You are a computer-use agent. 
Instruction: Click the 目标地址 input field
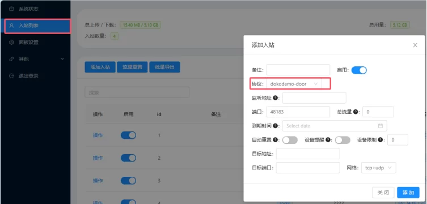tap(308, 154)
